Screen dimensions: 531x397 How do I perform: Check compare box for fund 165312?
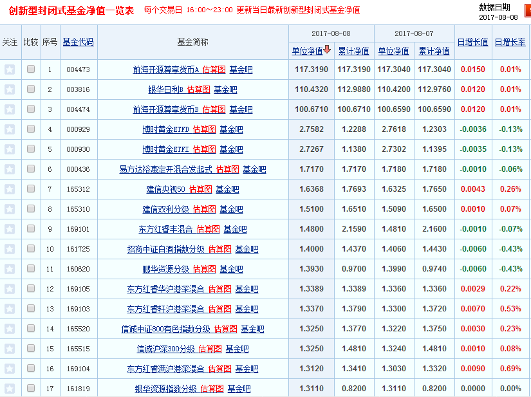coord(31,189)
